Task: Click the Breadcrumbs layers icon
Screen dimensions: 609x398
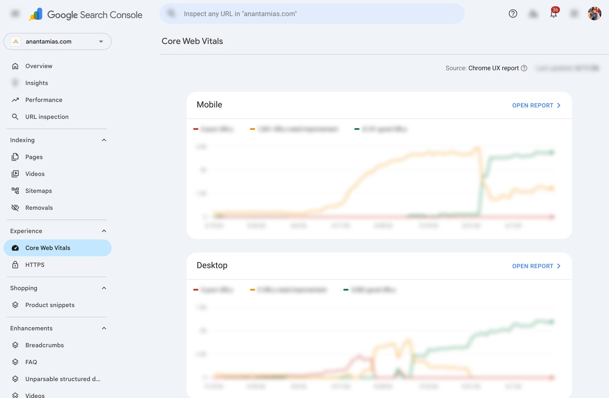Action: [x=15, y=345]
